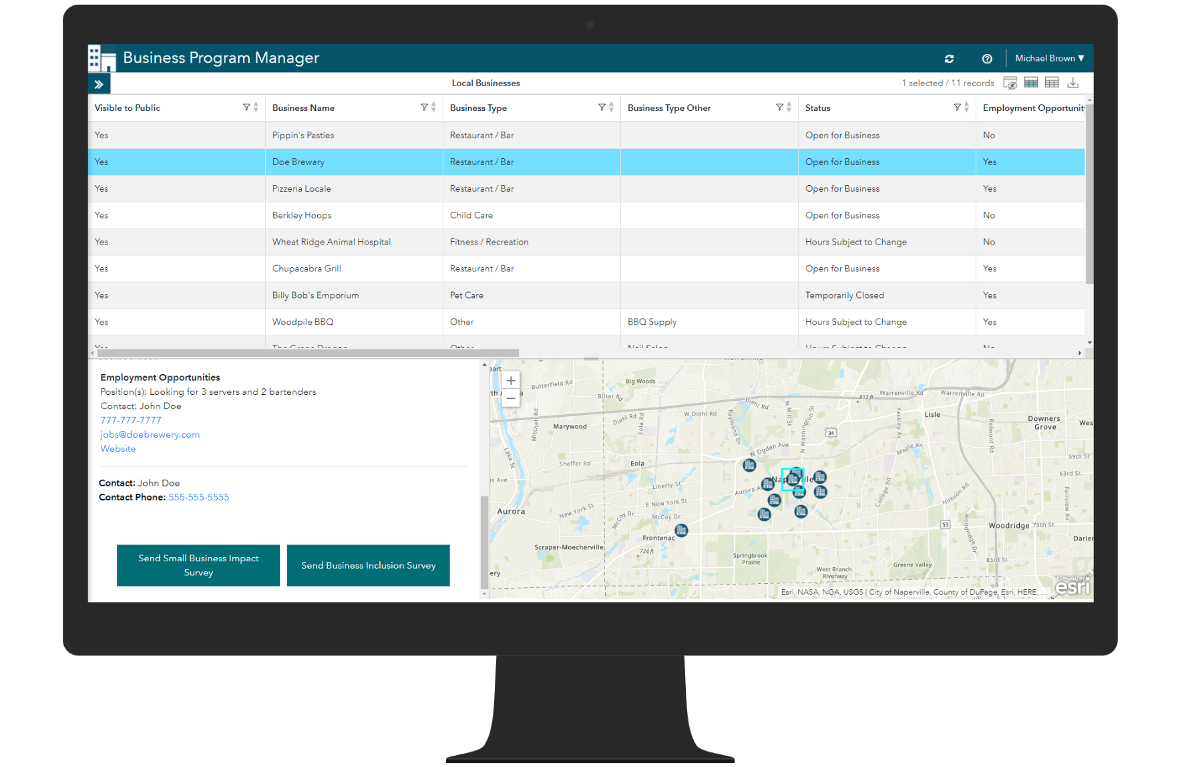Zoom in on the map
The height and width of the screenshot is (767, 1182).
(x=510, y=380)
